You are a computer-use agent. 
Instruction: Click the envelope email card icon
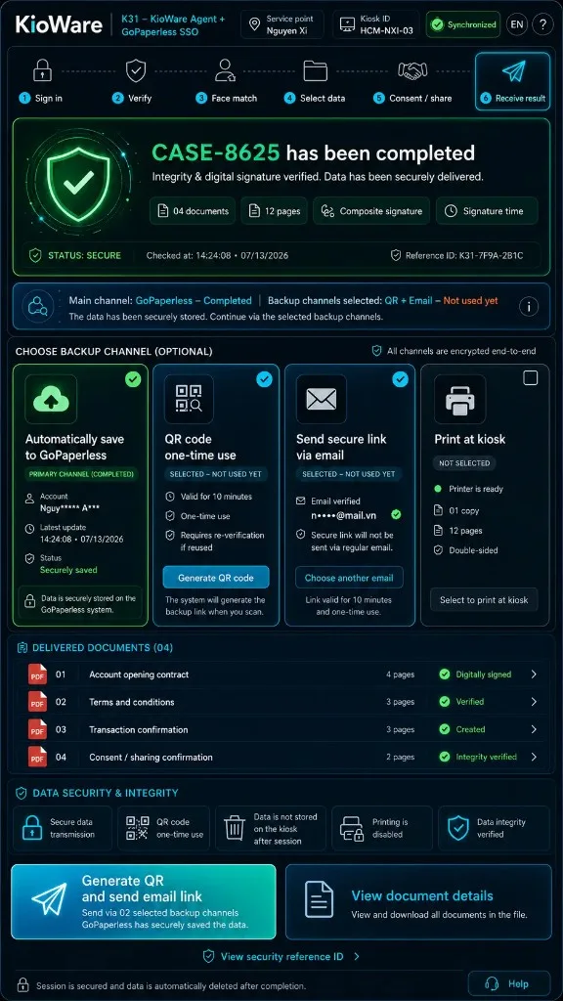pyautogui.click(x=321, y=399)
